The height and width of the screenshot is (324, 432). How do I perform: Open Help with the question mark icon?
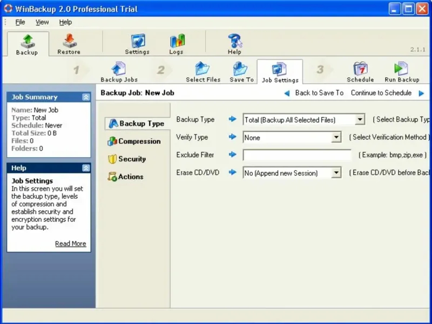click(x=235, y=44)
